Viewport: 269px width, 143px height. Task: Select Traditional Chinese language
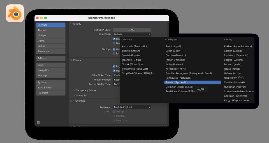[x=180, y=92]
